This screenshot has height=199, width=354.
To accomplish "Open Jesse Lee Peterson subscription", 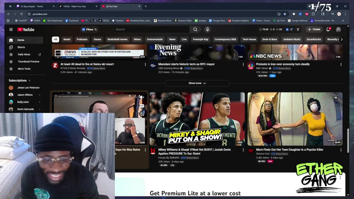I will pyautogui.click(x=25, y=88).
